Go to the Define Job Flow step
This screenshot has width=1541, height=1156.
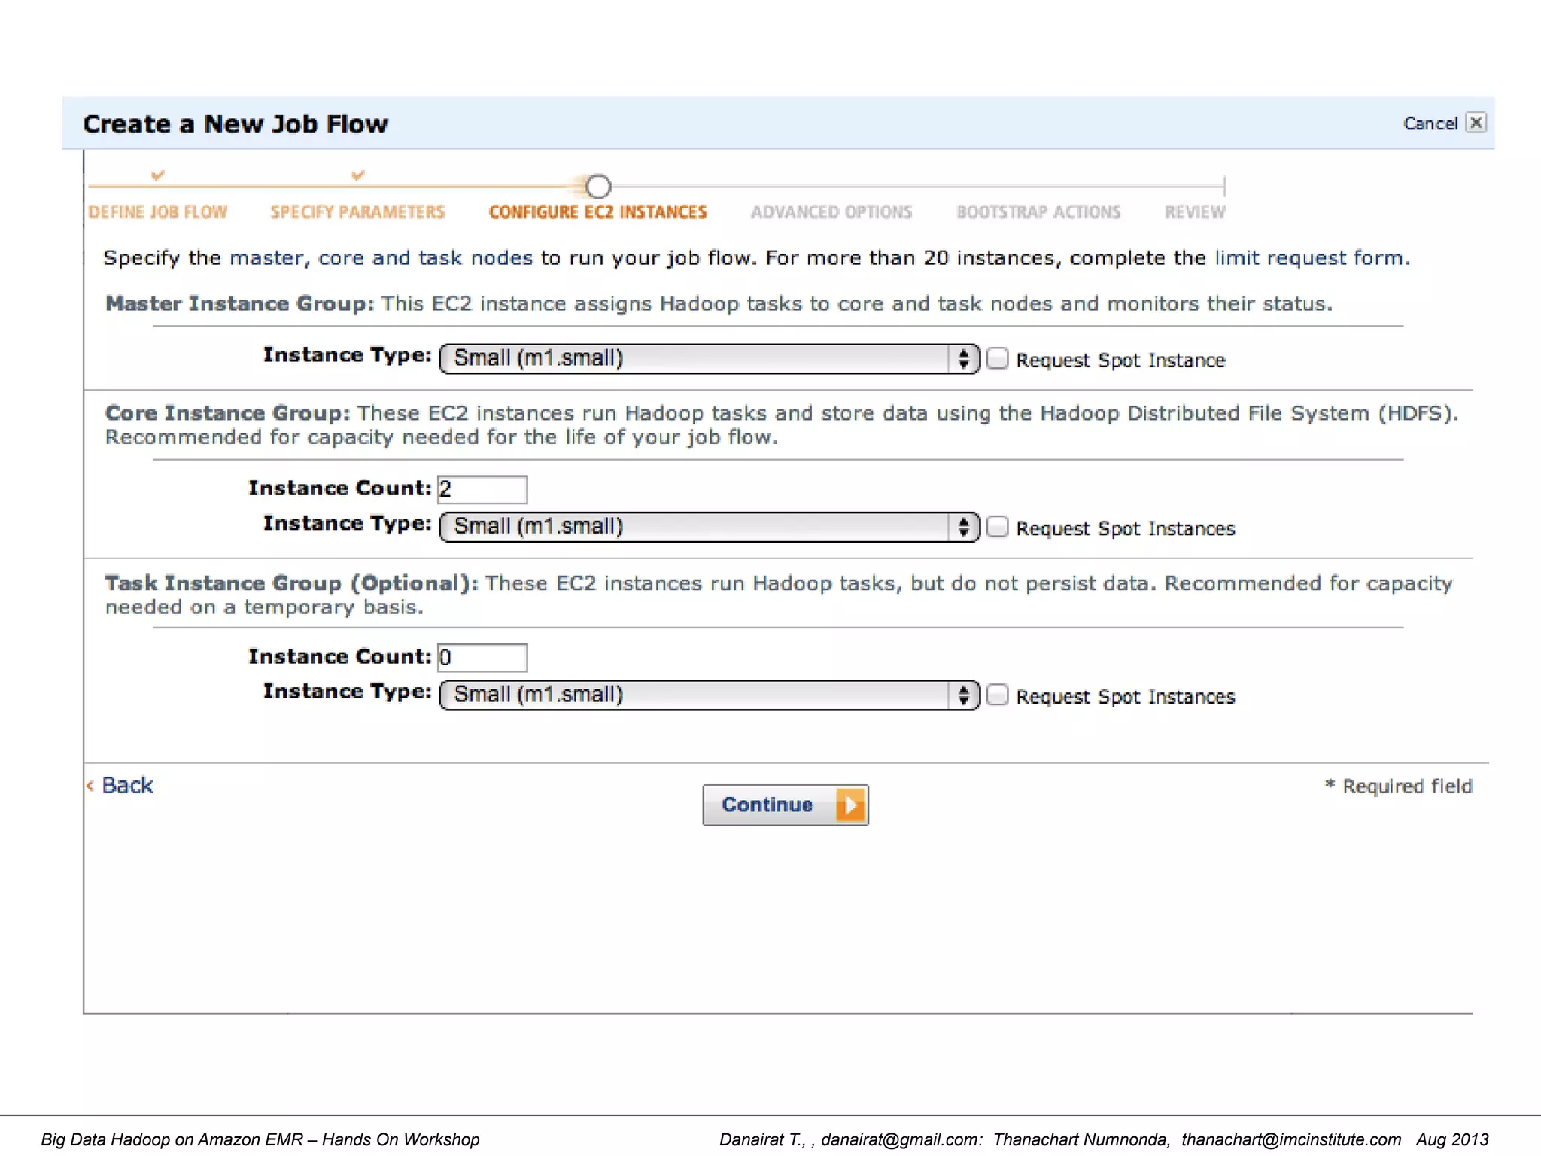click(157, 212)
